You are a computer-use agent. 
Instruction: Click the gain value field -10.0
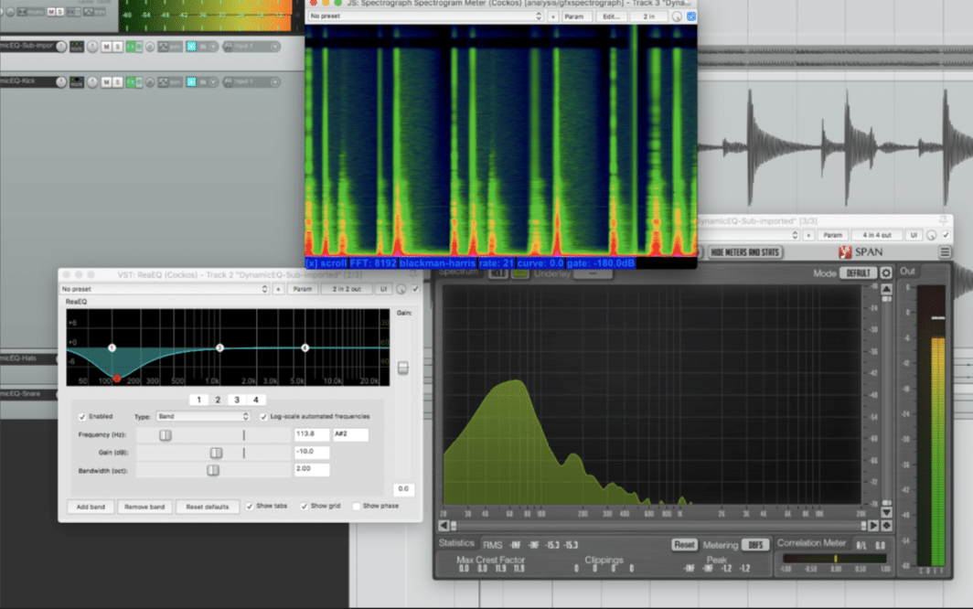coord(312,452)
